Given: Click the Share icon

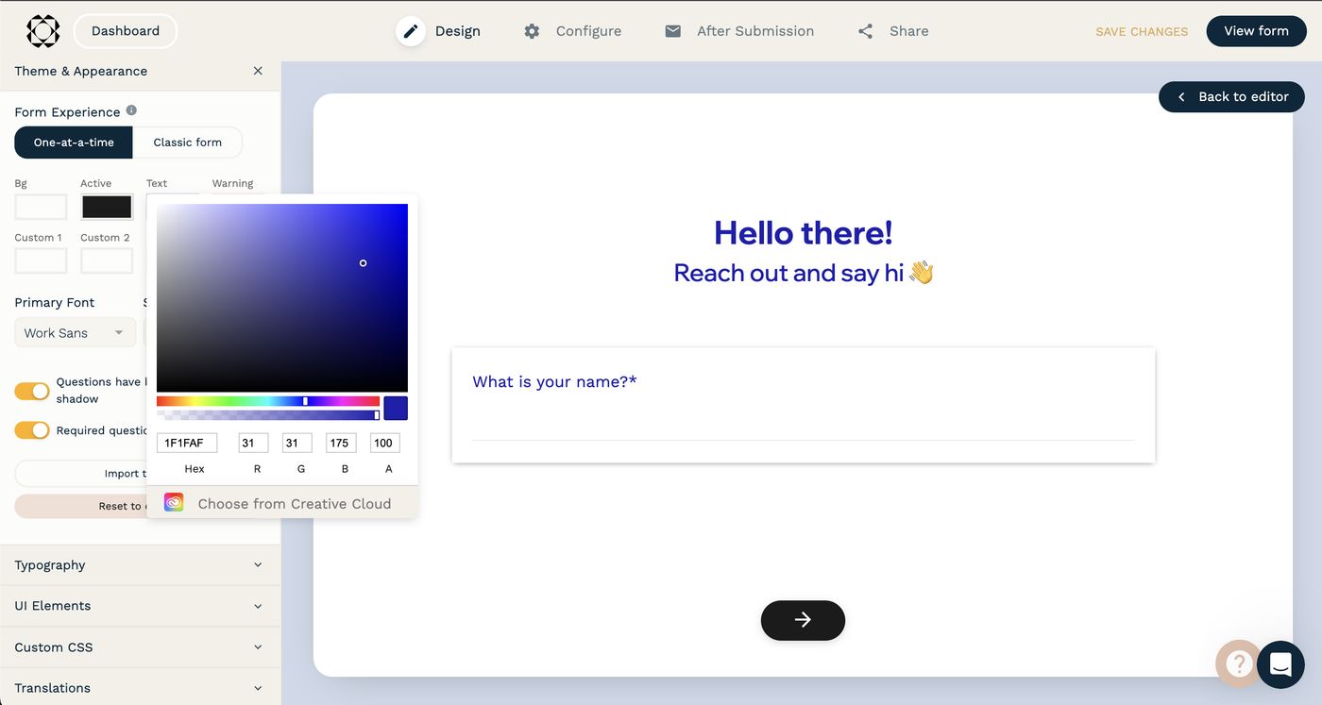Looking at the screenshot, I should pyautogui.click(x=865, y=31).
